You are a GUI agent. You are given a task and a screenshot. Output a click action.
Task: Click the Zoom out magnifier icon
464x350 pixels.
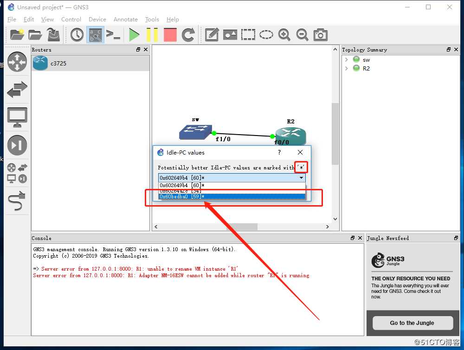302,35
